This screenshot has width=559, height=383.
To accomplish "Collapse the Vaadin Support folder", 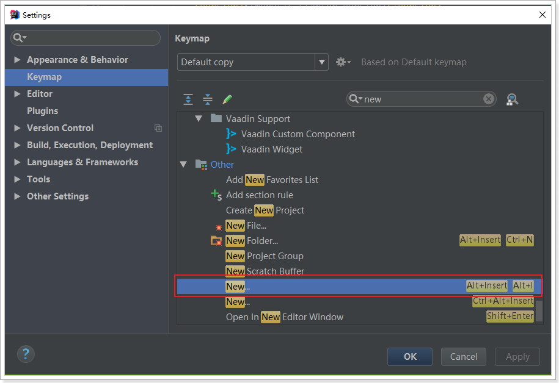I will [199, 119].
